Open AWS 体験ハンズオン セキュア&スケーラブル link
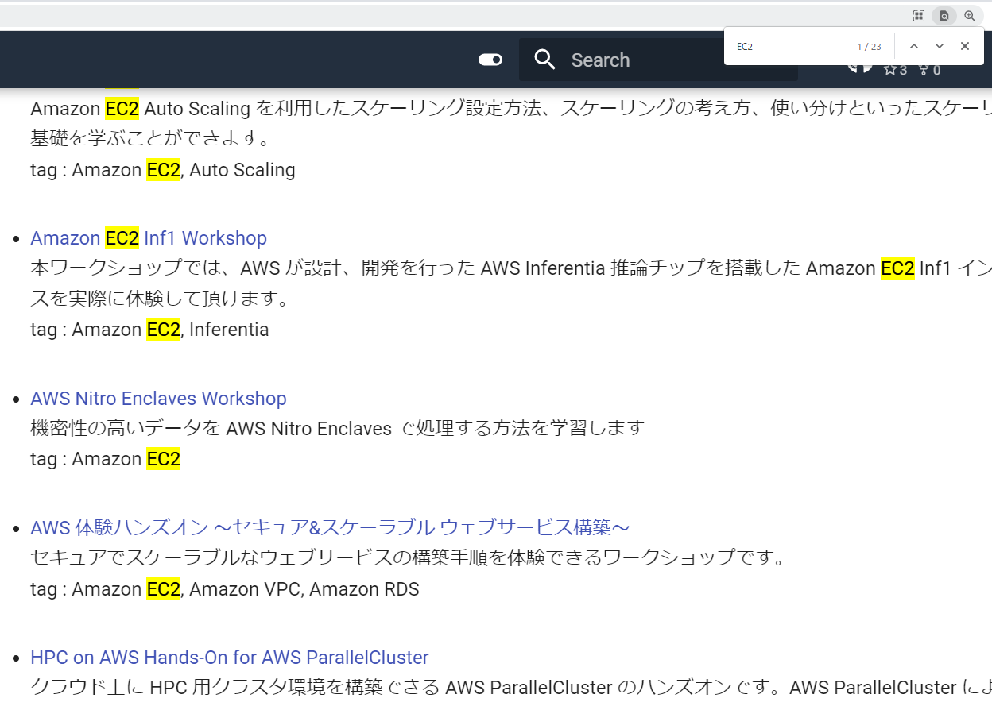992x706 pixels. click(x=330, y=527)
